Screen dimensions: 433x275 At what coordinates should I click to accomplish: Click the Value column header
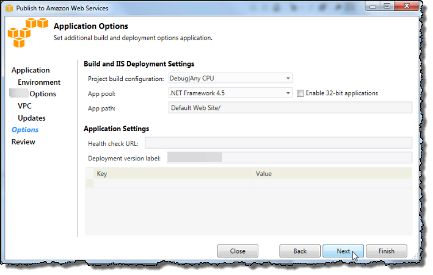click(x=332, y=174)
